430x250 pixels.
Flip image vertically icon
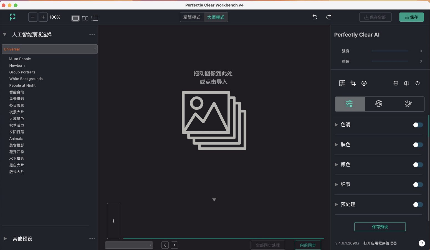pos(396,83)
